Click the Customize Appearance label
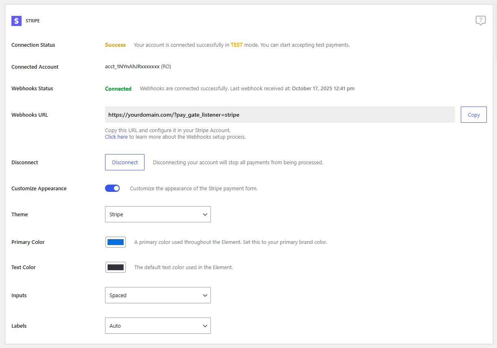497x348 pixels. tap(39, 189)
